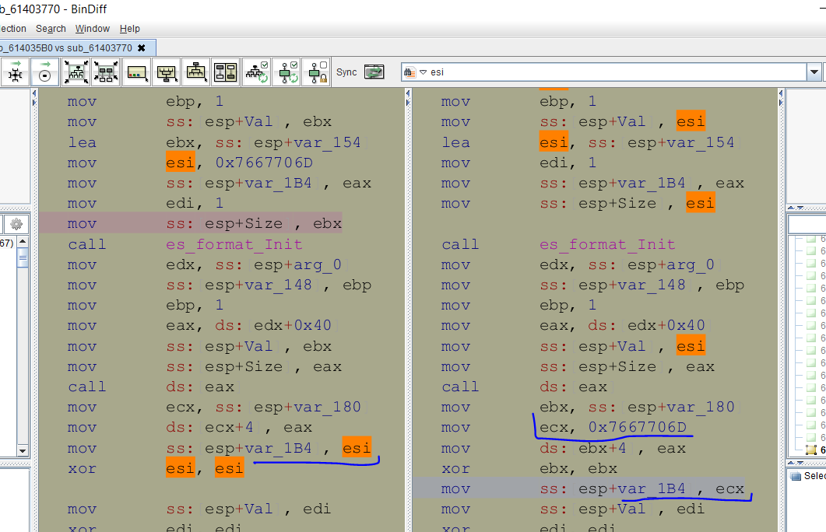Switch to the combined side-by-side view icon

pyautogui.click(x=226, y=72)
